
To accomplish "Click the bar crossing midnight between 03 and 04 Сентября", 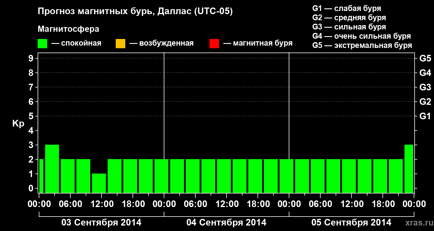I will [x=161, y=176].
